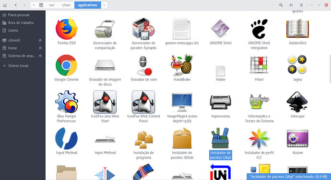Image resolution: width=331 pixels, height=180 pixels.
Task: Expand path bar with right chevron
Action: [x=104, y=5]
